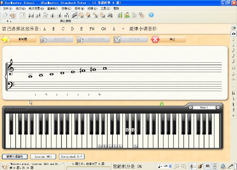The height and width of the screenshot is (170, 237).
Task: Select the melody dictation toolbar icon
Action: [x=110, y=15]
